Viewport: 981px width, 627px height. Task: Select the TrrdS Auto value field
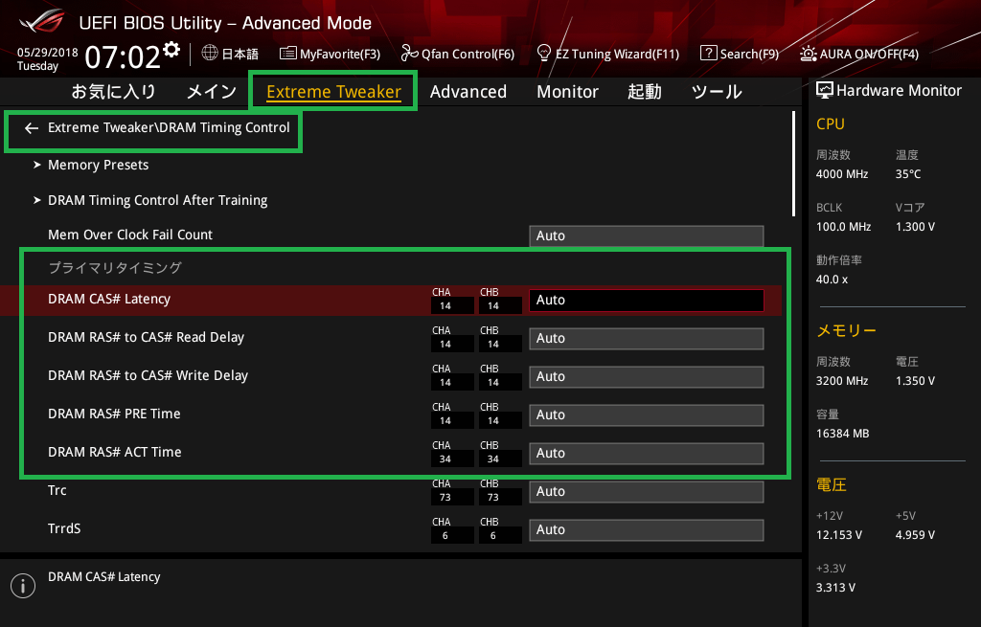647,530
